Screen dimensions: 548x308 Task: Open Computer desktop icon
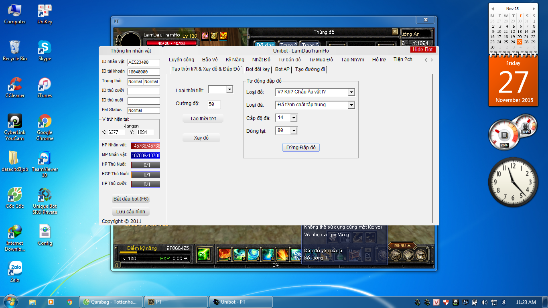pos(15,14)
